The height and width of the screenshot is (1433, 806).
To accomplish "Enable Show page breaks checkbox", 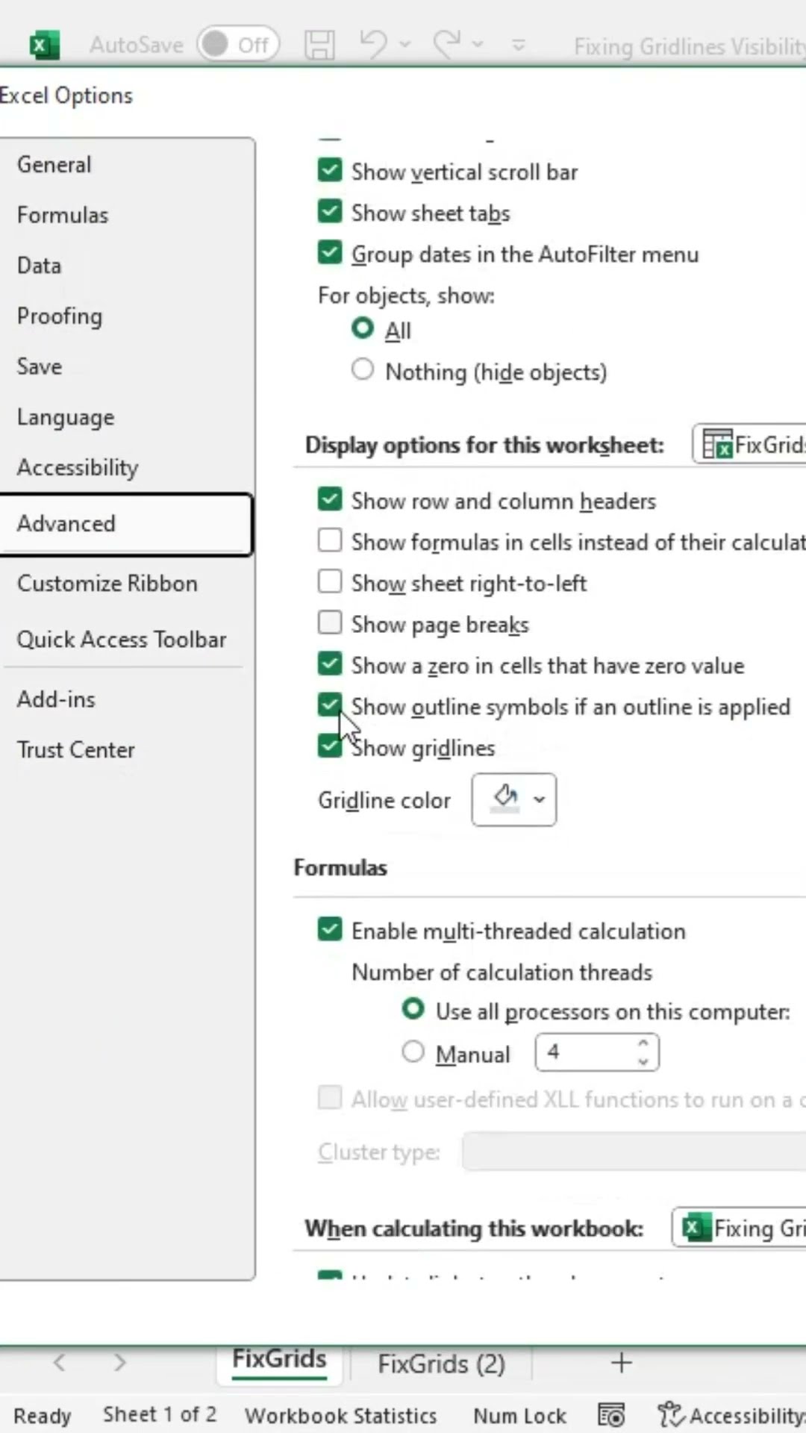I will pyautogui.click(x=330, y=623).
